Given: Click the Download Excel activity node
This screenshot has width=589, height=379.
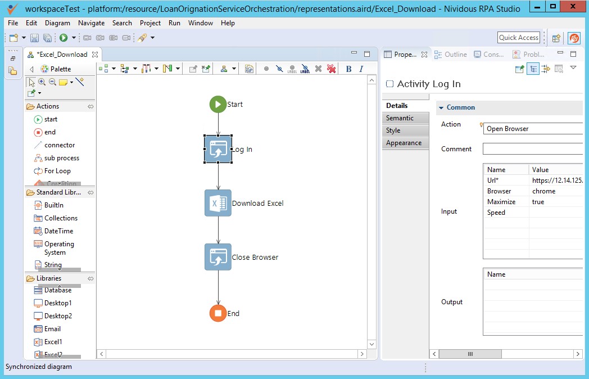Looking at the screenshot, I should (x=218, y=203).
